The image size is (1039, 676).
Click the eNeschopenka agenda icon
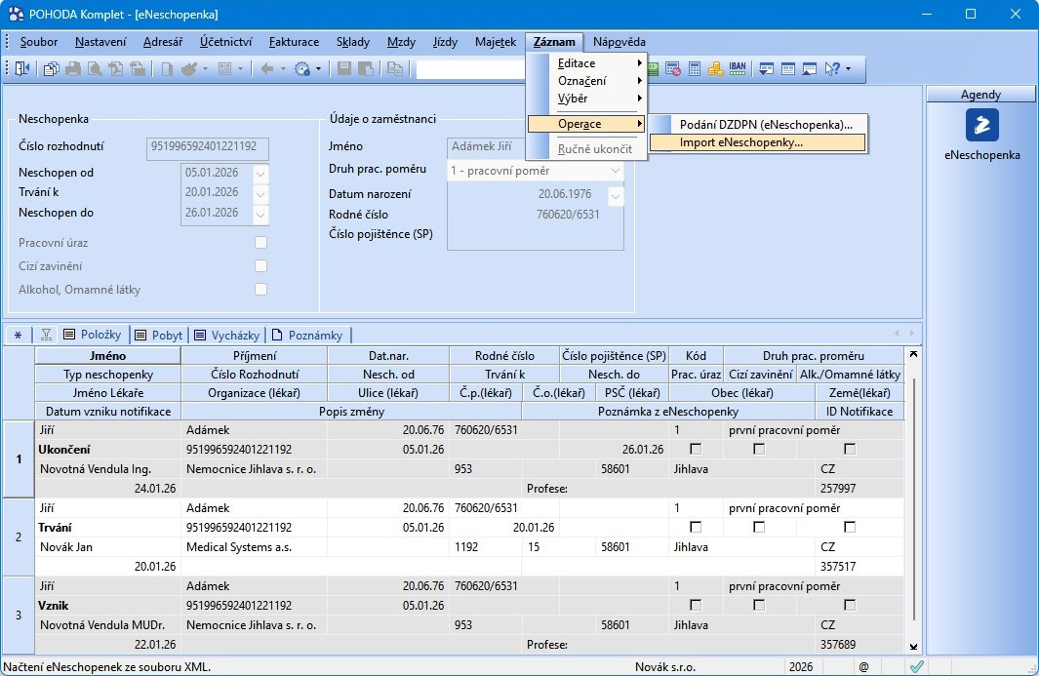[x=981, y=125]
